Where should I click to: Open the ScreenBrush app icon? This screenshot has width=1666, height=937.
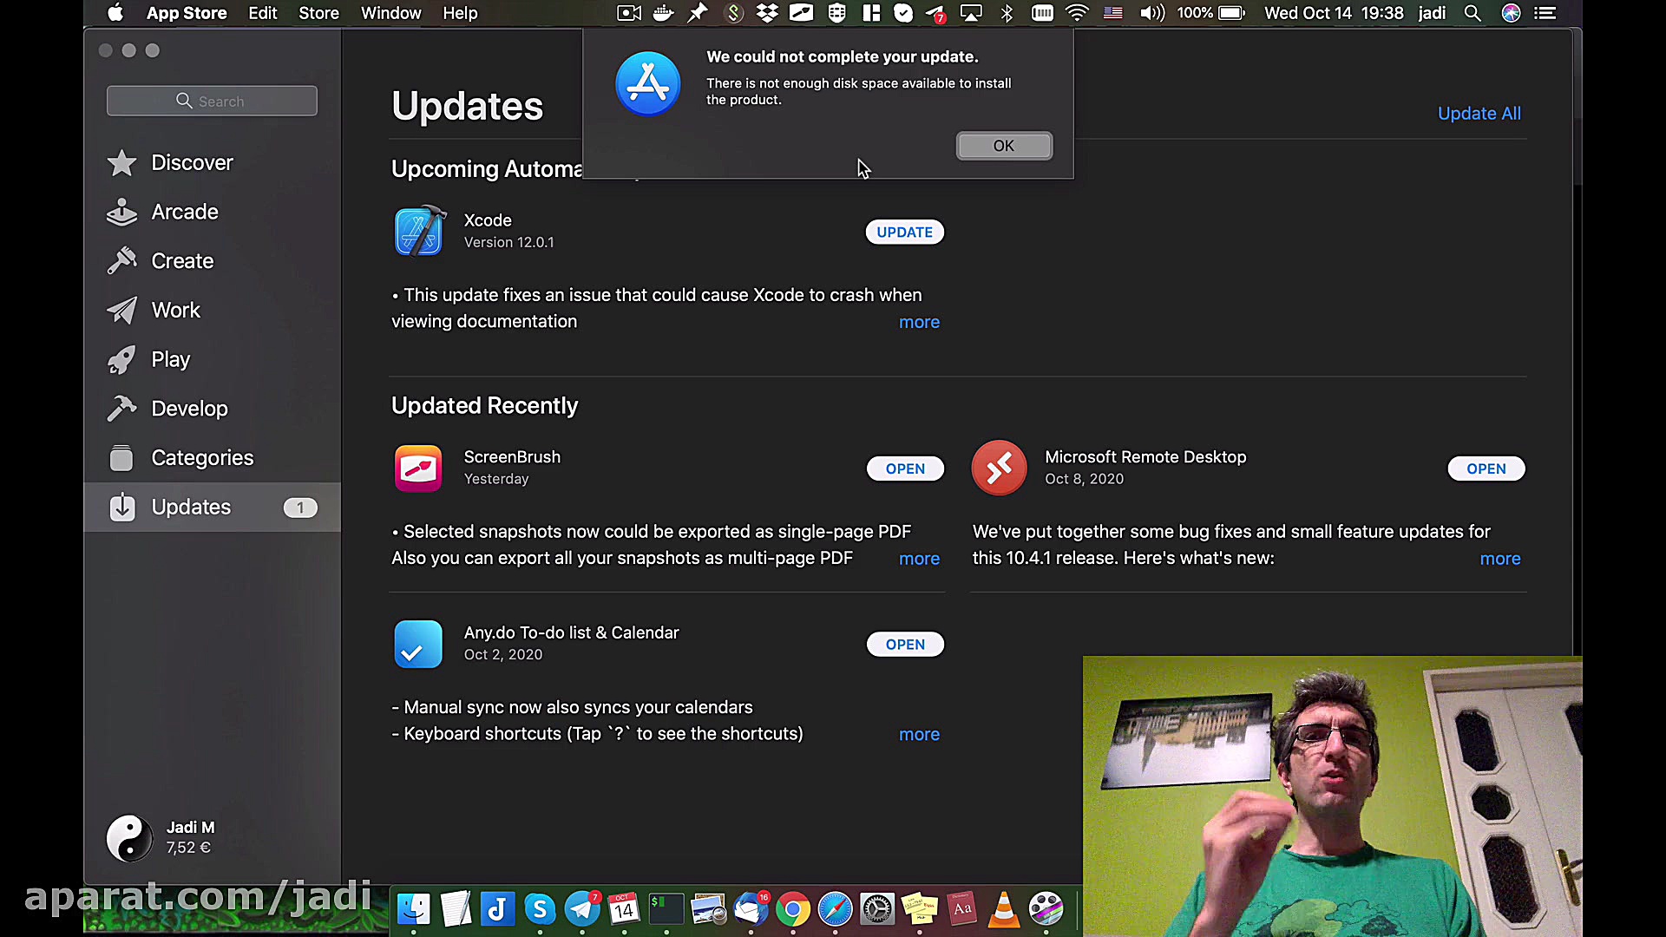pyautogui.click(x=418, y=468)
